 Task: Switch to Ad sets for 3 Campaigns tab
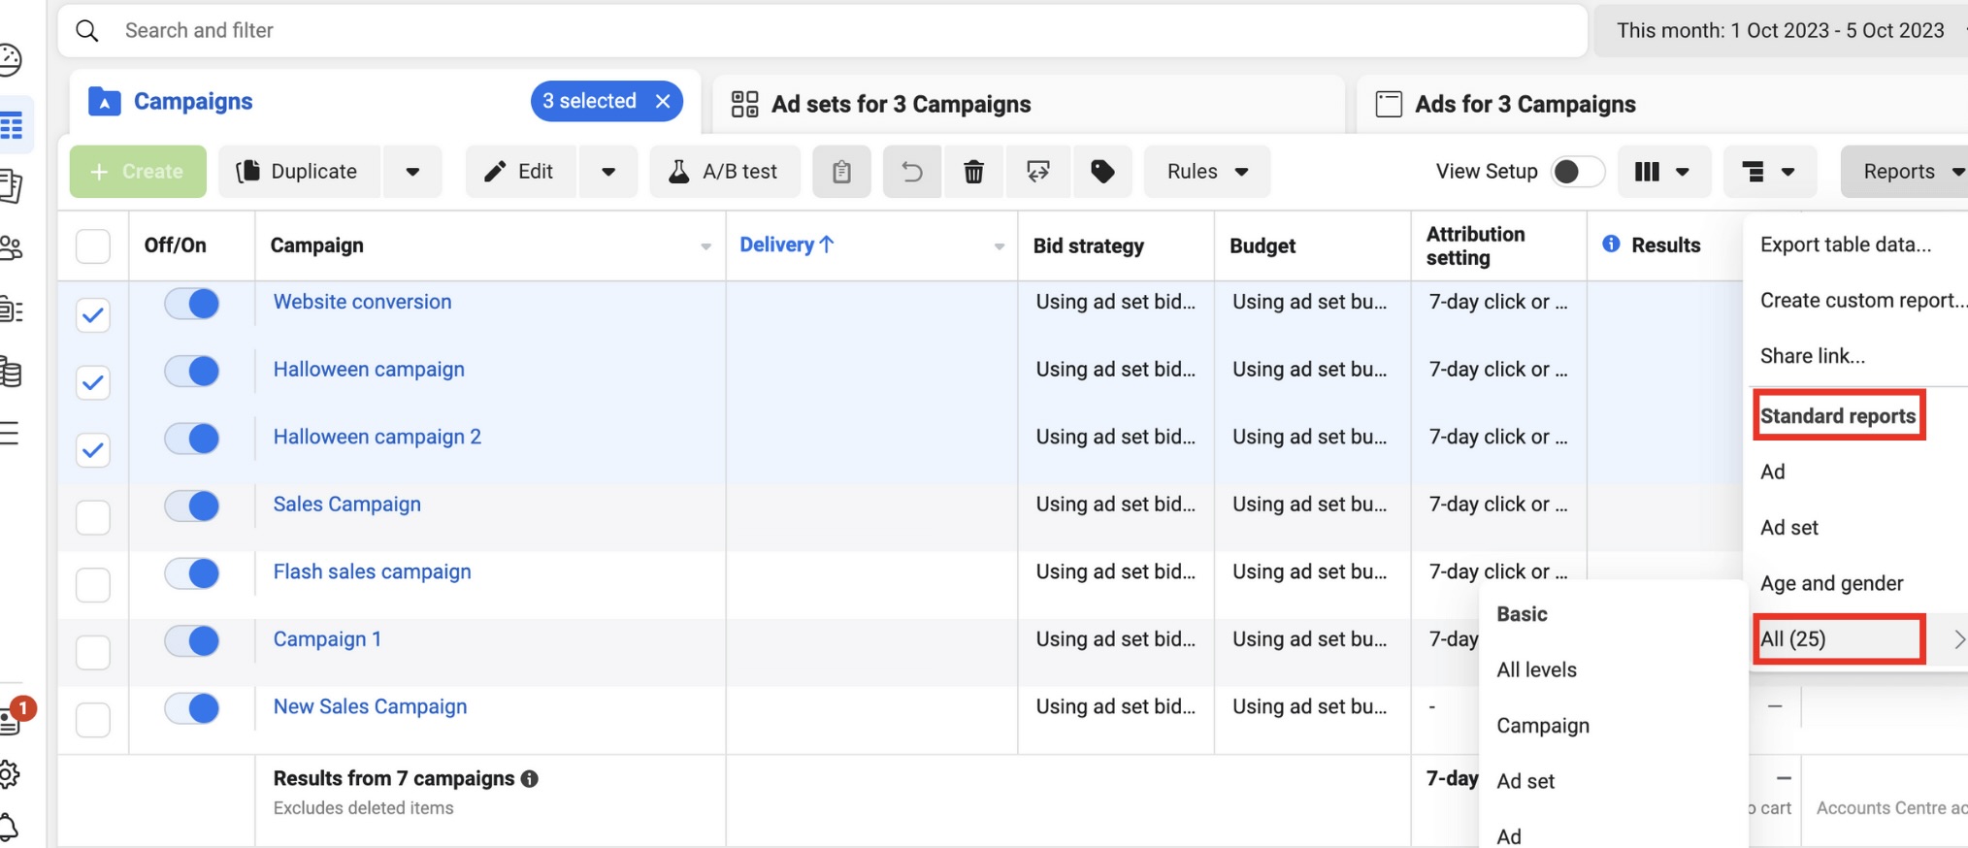[x=1029, y=104]
